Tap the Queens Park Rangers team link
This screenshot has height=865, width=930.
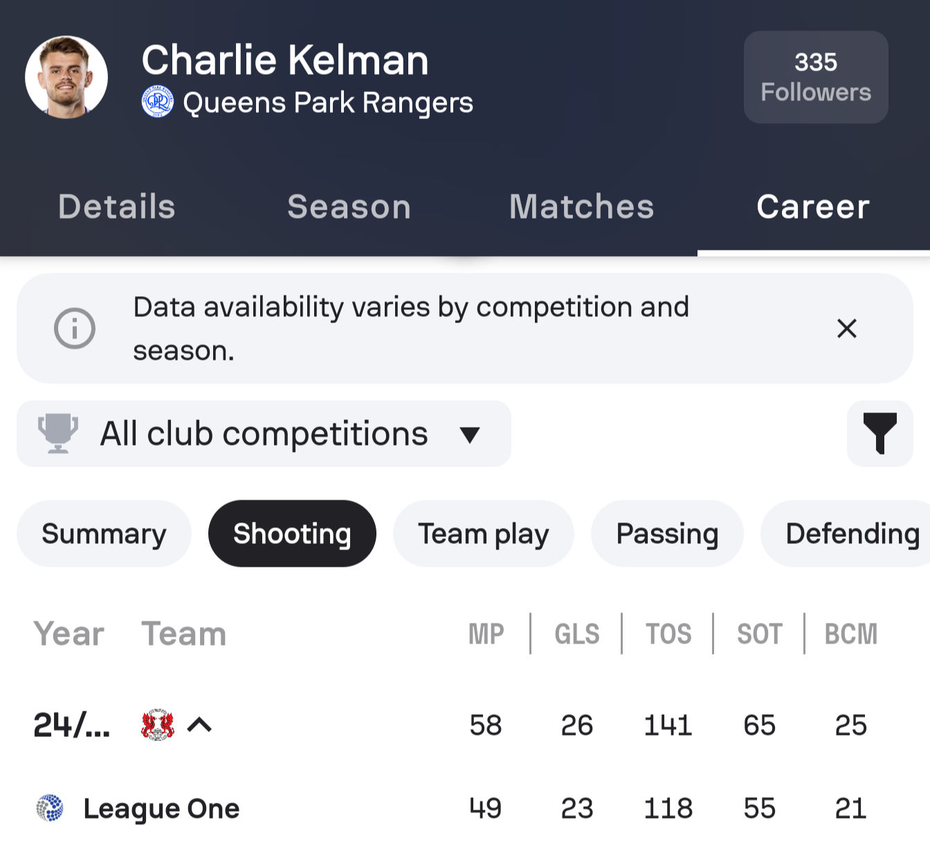328,102
